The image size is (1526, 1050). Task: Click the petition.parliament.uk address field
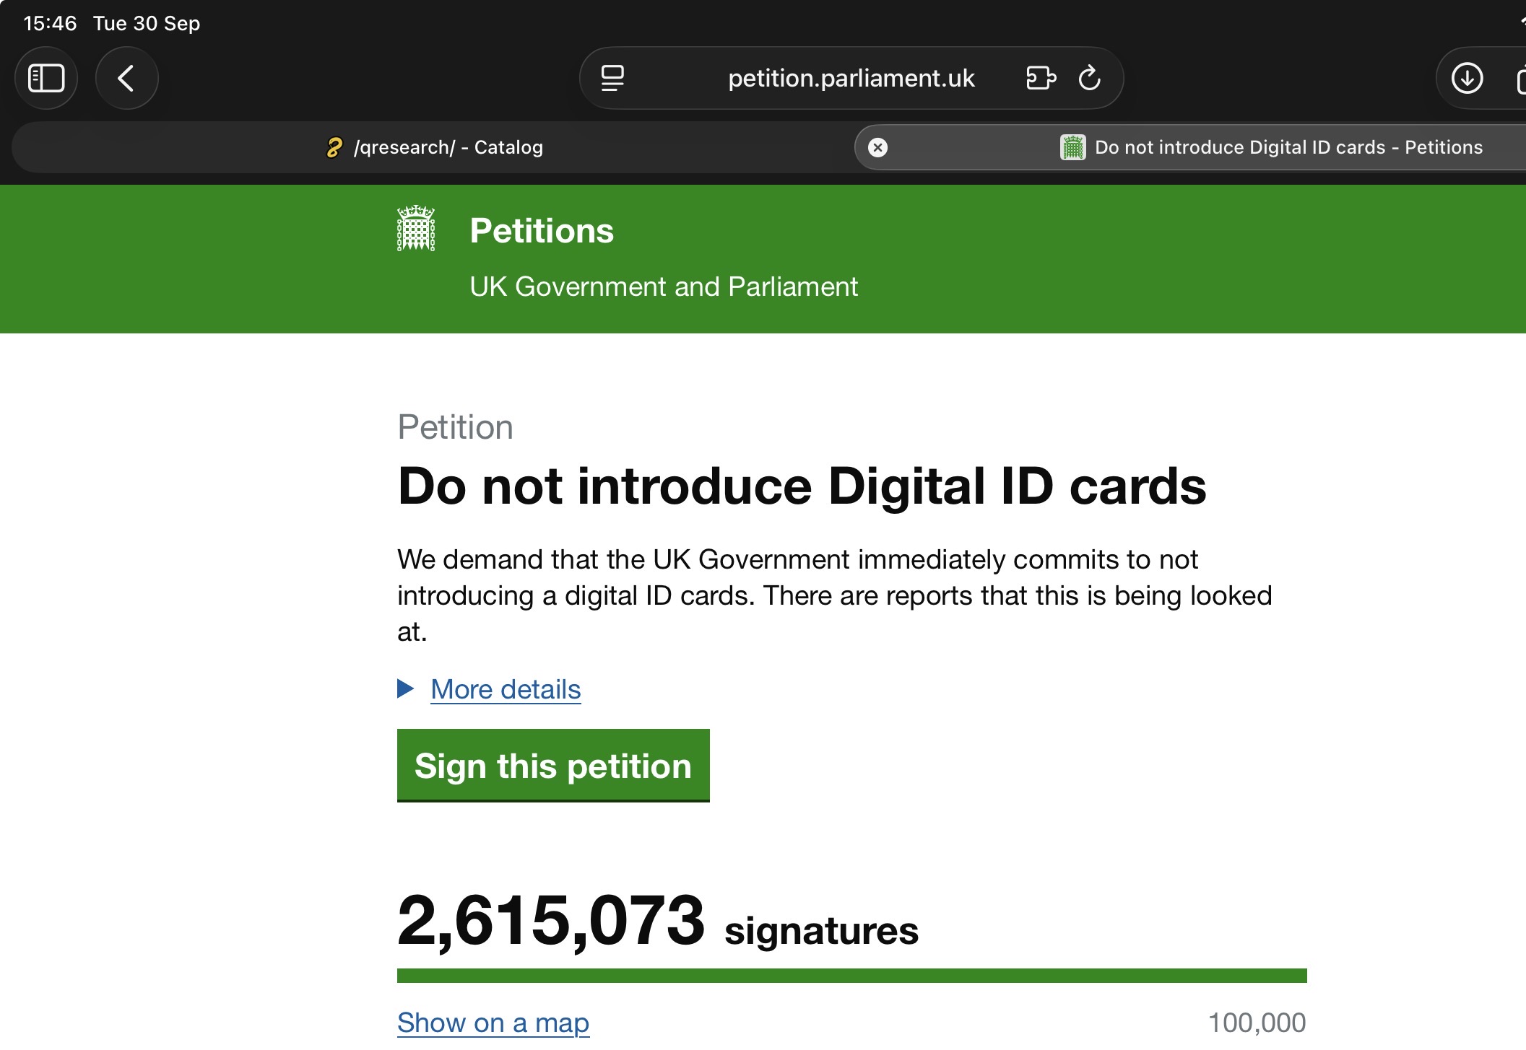pyautogui.click(x=851, y=78)
